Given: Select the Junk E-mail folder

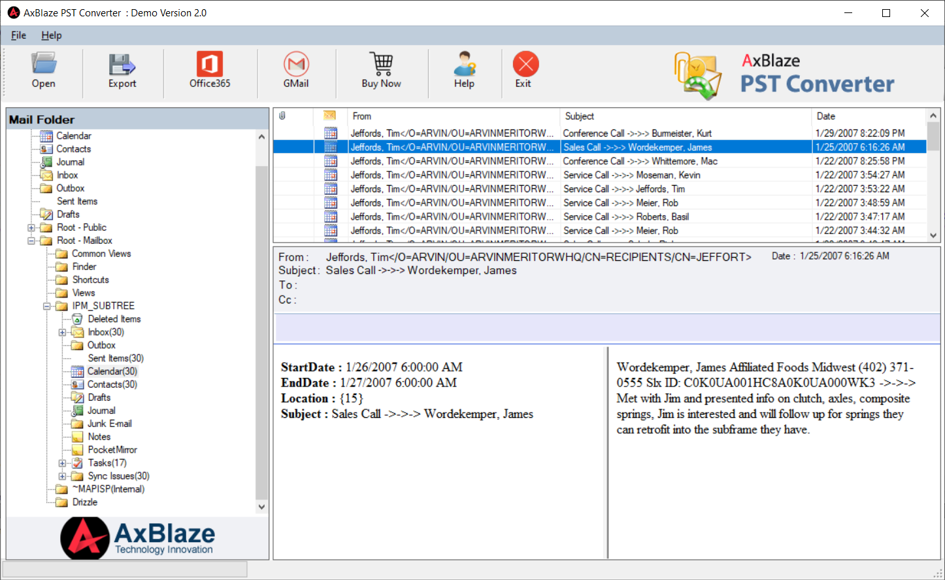Looking at the screenshot, I should coord(110,424).
